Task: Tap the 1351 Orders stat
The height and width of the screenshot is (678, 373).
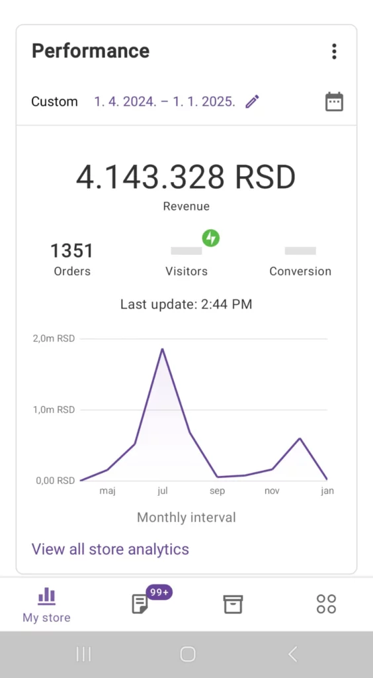Action: 72,260
